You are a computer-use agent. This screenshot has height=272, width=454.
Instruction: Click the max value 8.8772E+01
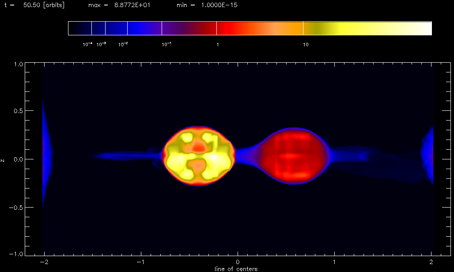click(x=132, y=5)
